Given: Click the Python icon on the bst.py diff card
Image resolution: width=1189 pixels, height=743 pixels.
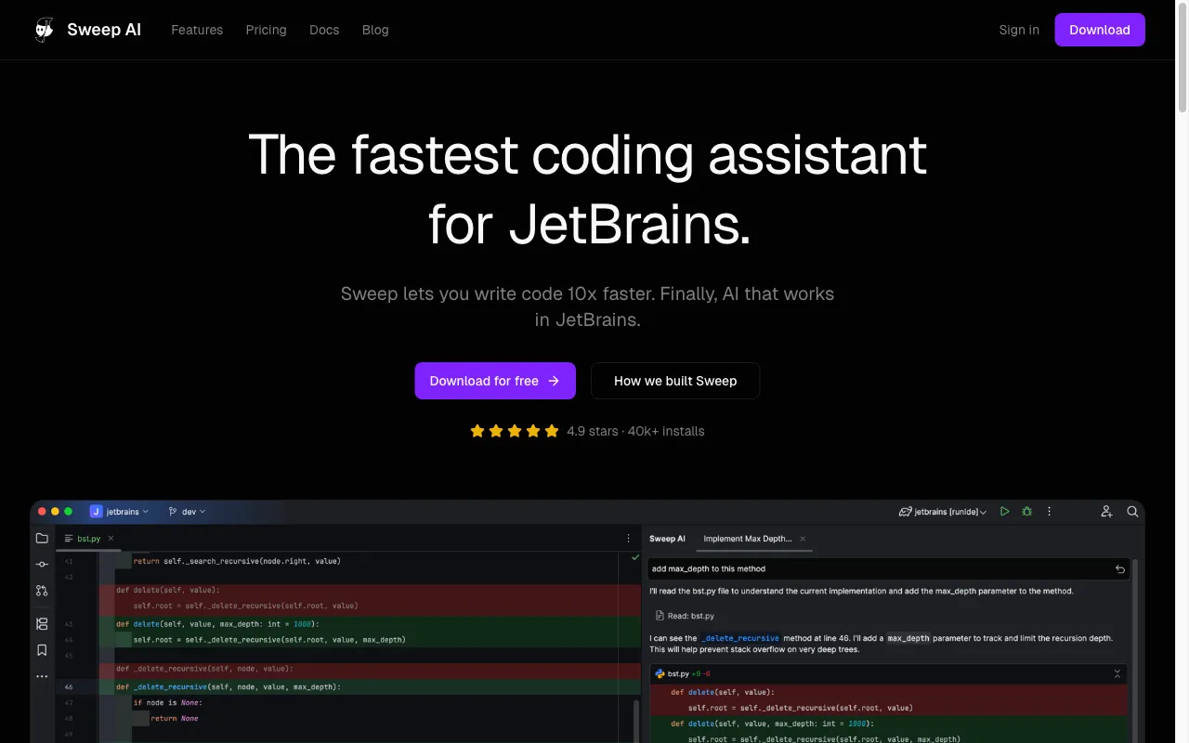Looking at the screenshot, I should tap(660, 673).
